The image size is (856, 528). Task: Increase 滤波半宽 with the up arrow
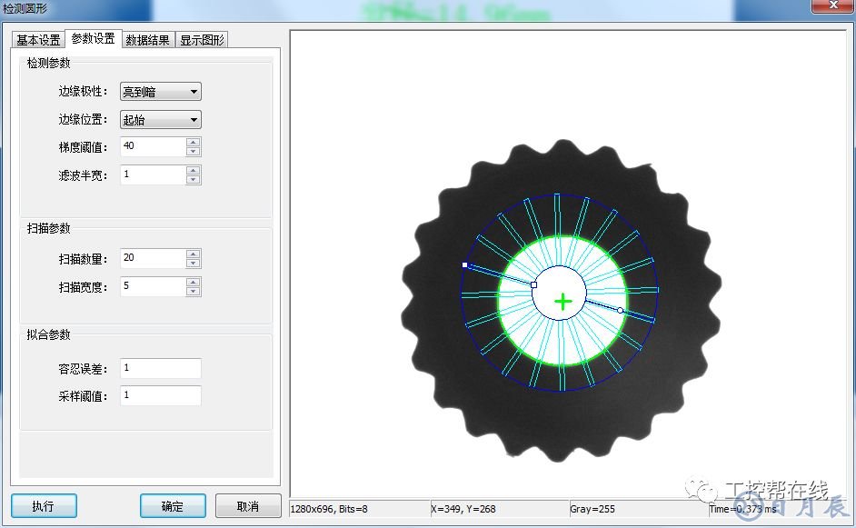pos(193,169)
